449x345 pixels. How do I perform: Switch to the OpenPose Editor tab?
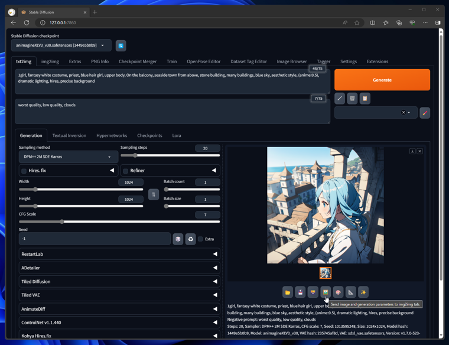(204, 61)
